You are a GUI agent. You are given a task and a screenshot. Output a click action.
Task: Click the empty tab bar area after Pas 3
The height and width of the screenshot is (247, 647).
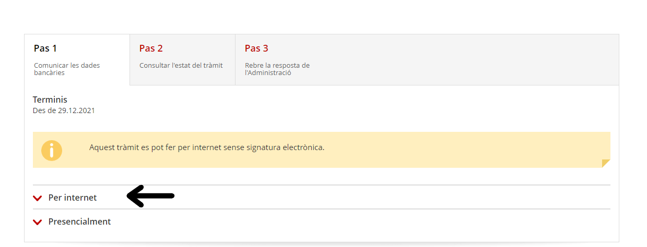point(470,59)
